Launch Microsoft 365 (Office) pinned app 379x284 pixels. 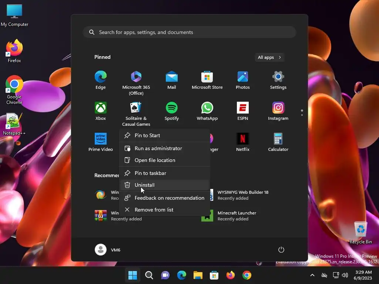tap(136, 83)
